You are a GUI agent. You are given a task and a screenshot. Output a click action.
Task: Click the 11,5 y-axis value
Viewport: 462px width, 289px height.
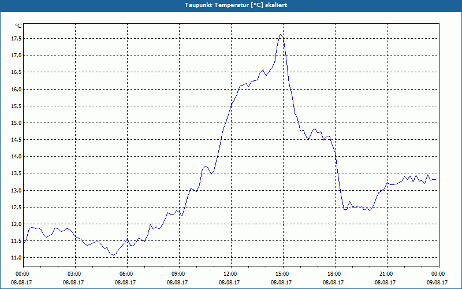pos(17,241)
